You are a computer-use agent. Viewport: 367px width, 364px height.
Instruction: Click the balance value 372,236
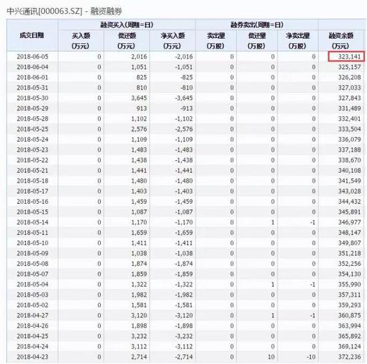[x=349, y=357]
